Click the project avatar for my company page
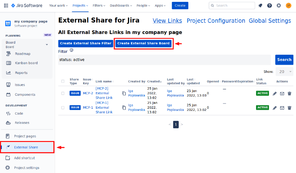This screenshot has width=296, height=173. coord(8,23)
